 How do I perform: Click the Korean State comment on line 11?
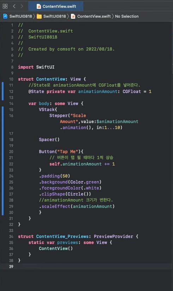point(84,85)
